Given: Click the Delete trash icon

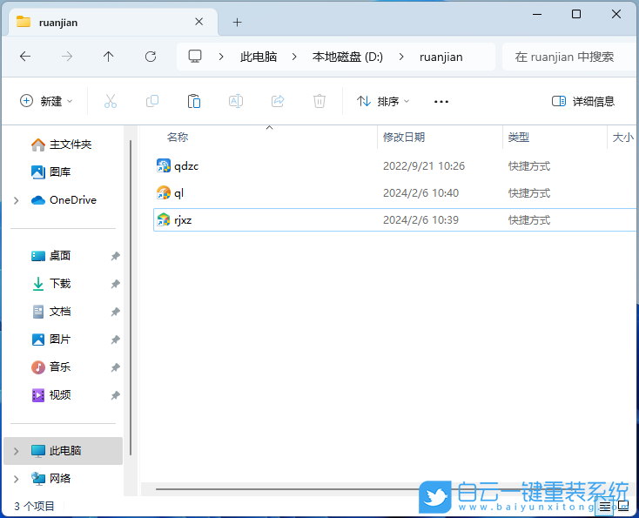Looking at the screenshot, I should (x=319, y=101).
